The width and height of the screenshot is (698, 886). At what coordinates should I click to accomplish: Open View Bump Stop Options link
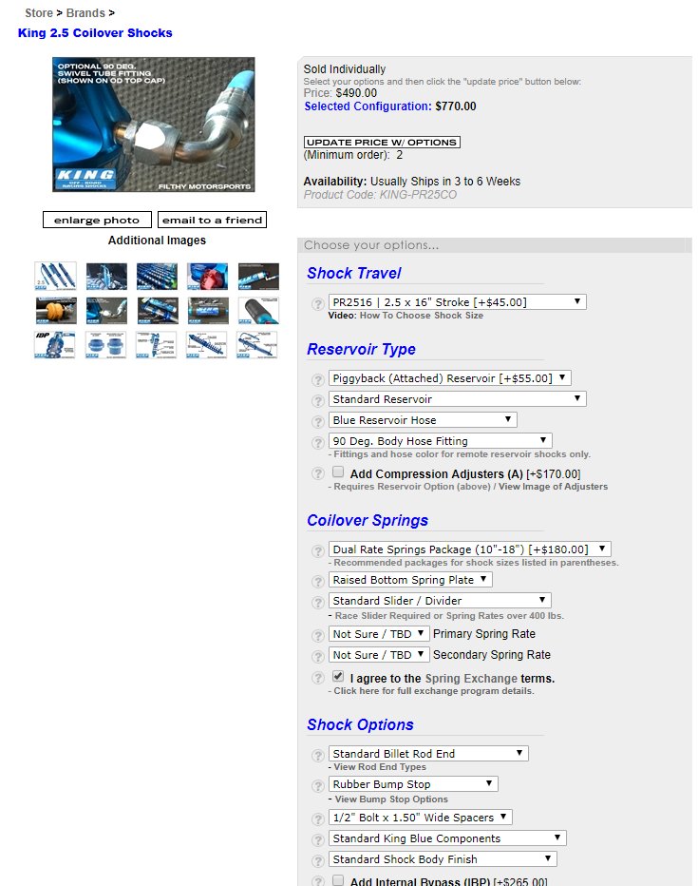pos(391,799)
